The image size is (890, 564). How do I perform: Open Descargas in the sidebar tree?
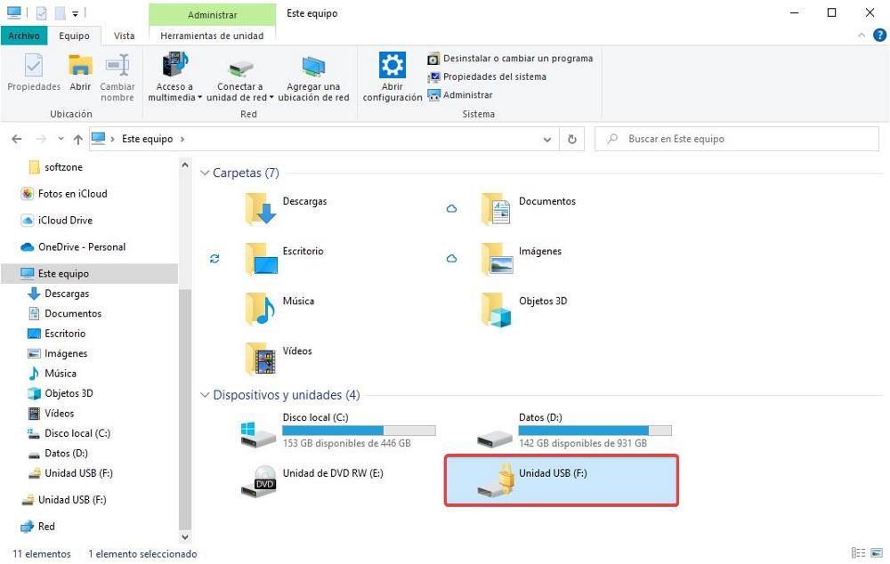point(59,294)
